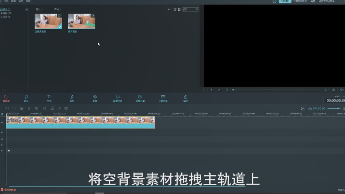Click the microphone voiceover icon

tap(325, 90)
